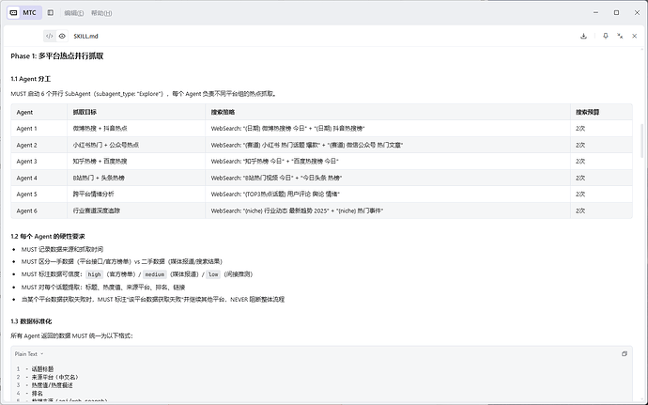Click the sentence starting 'MUST 启动 6 个并行 SubAgent'
This screenshot has width=648, height=405.
click(x=144, y=94)
